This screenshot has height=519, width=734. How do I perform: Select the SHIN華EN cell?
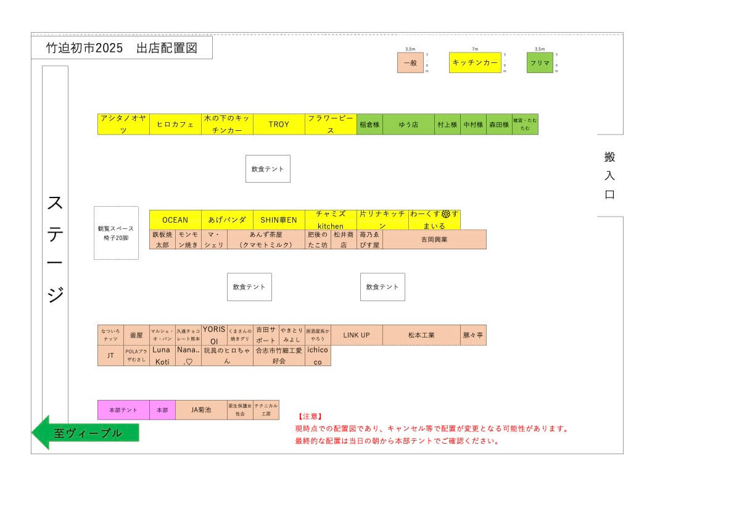279,220
